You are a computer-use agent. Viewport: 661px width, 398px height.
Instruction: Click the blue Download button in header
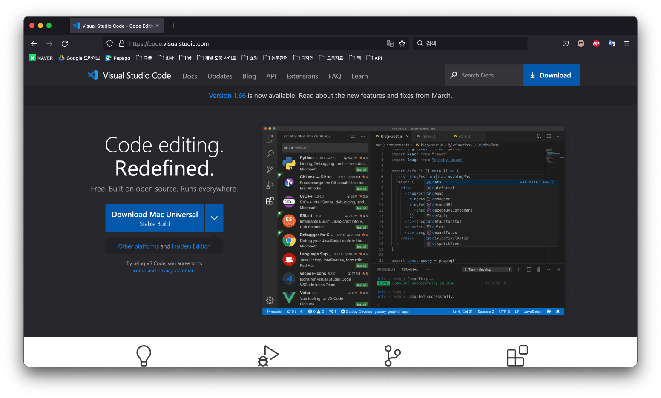pos(551,75)
